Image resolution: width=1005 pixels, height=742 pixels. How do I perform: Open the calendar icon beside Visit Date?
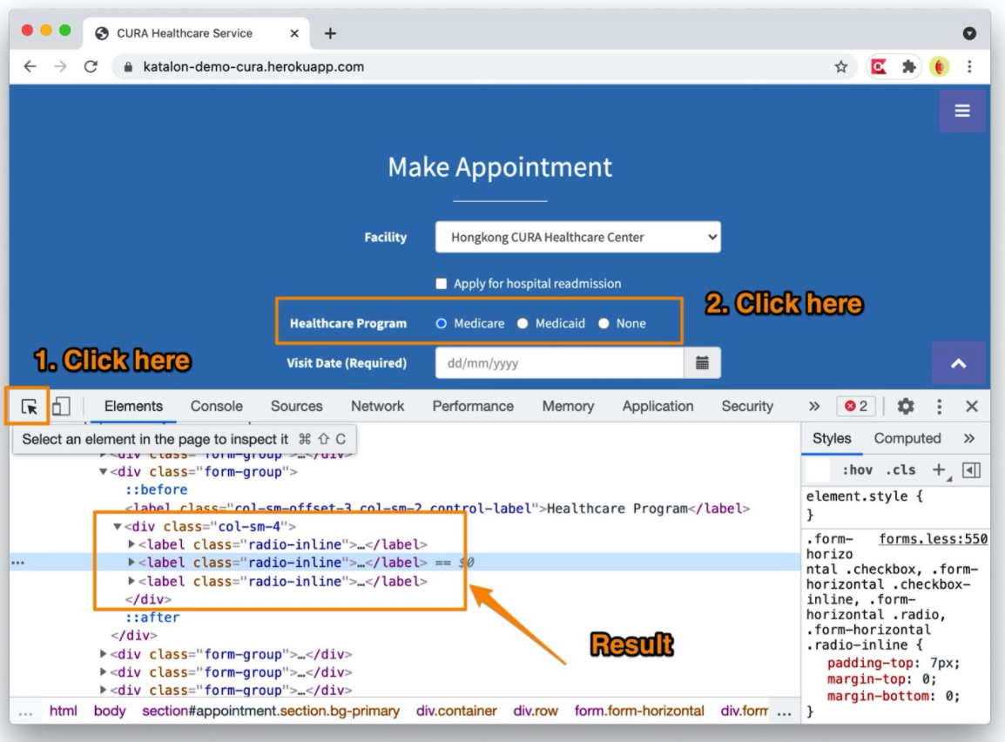pos(702,362)
